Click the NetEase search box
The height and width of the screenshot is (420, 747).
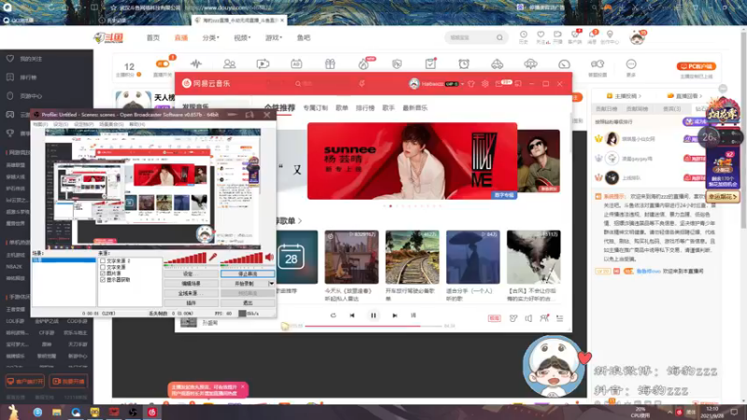(321, 84)
